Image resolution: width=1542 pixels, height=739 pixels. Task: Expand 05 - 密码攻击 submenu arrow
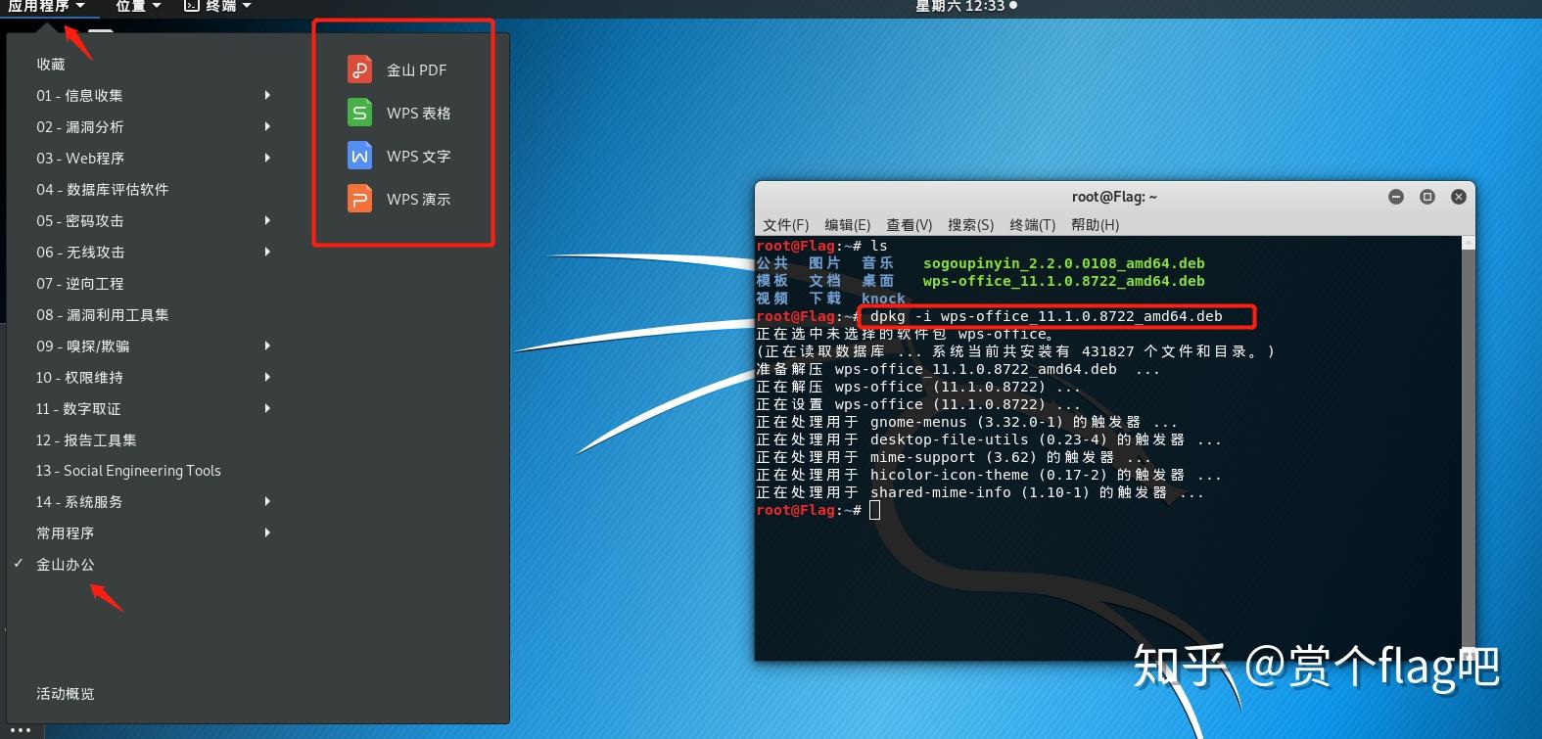[x=267, y=220]
